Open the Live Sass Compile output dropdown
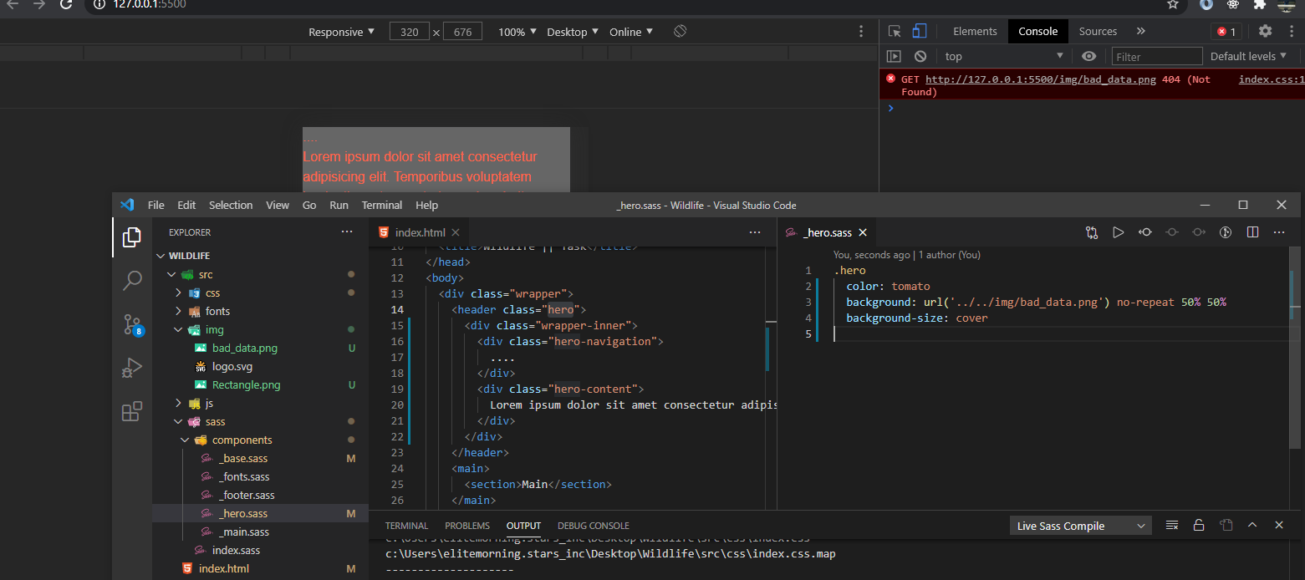This screenshot has width=1305, height=580. click(x=1080, y=526)
